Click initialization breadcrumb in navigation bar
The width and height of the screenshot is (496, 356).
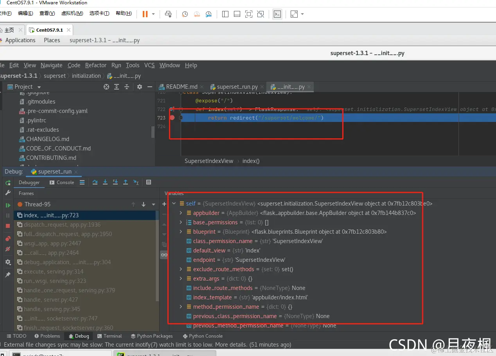click(x=86, y=76)
